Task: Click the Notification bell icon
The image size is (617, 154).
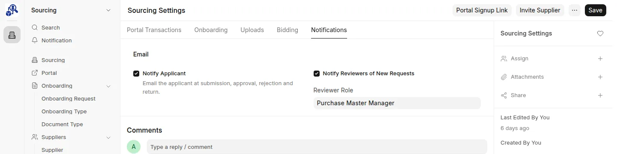Action: [35, 40]
